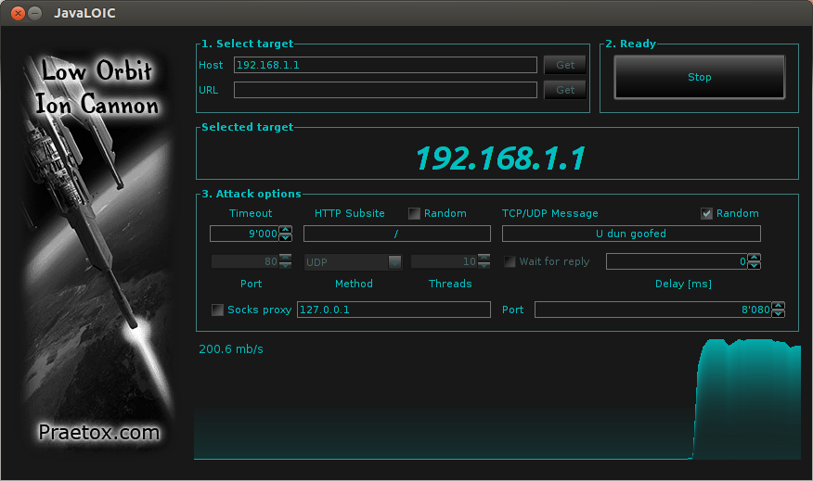Click the 'TCP/UDP Message' label
The height and width of the screenshot is (481, 813).
coord(550,213)
